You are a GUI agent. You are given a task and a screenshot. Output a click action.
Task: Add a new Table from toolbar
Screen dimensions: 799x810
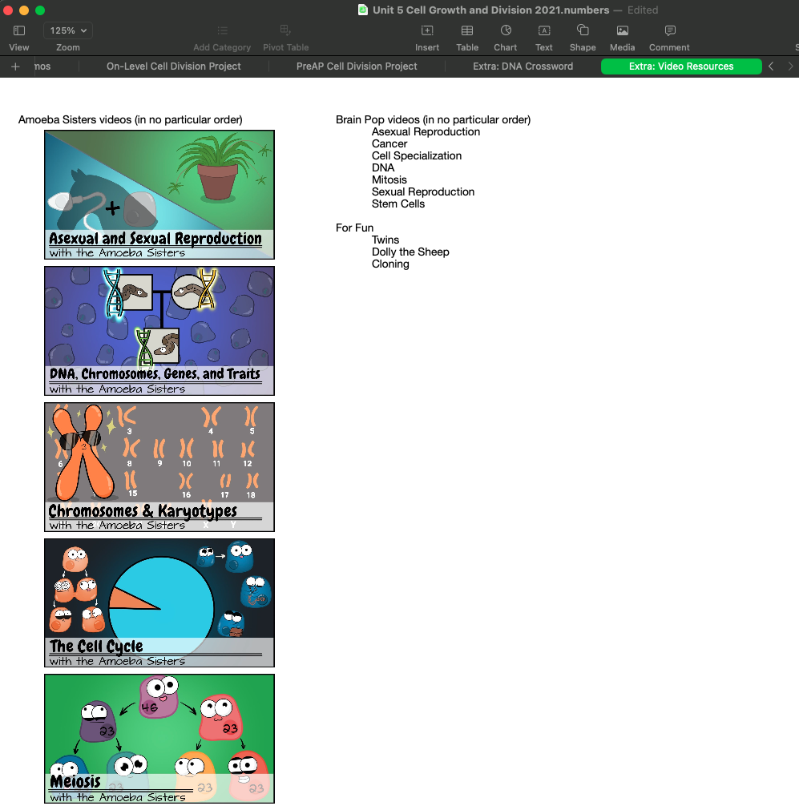tap(466, 31)
